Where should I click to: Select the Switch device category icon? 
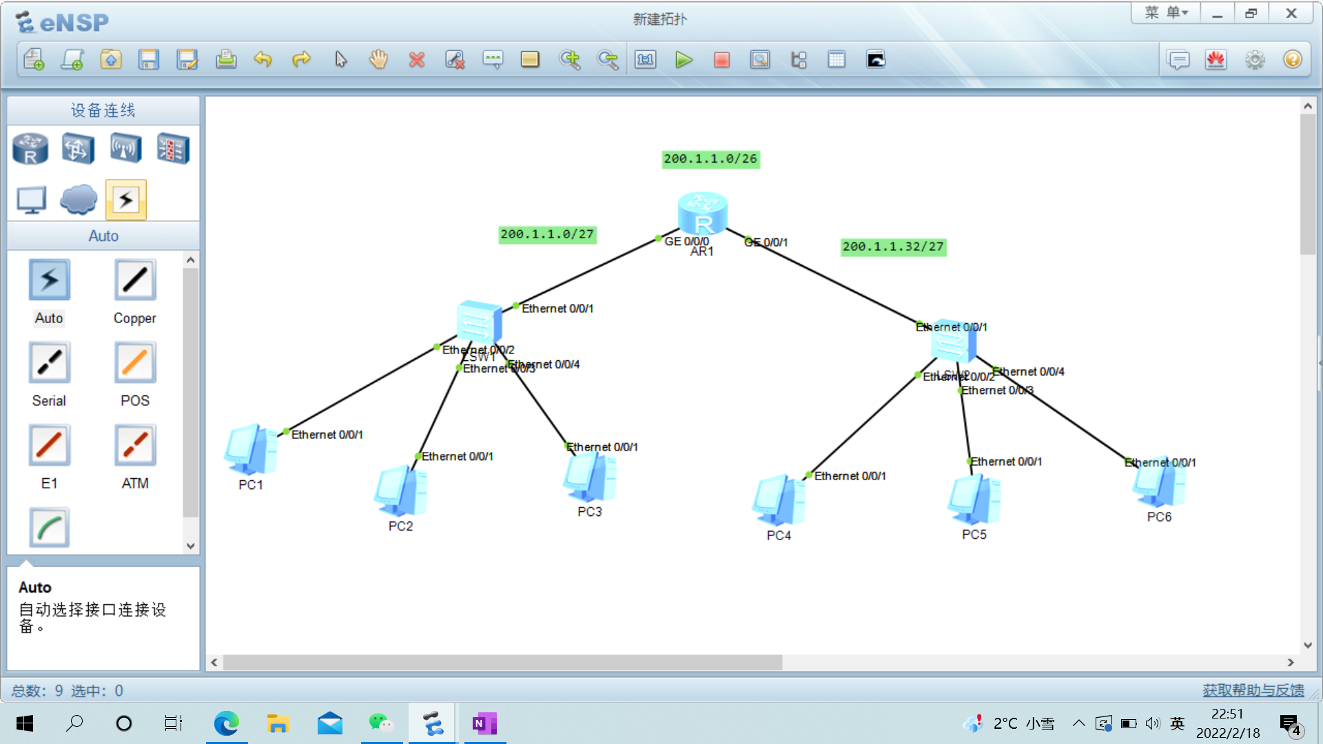click(x=78, y=149)
